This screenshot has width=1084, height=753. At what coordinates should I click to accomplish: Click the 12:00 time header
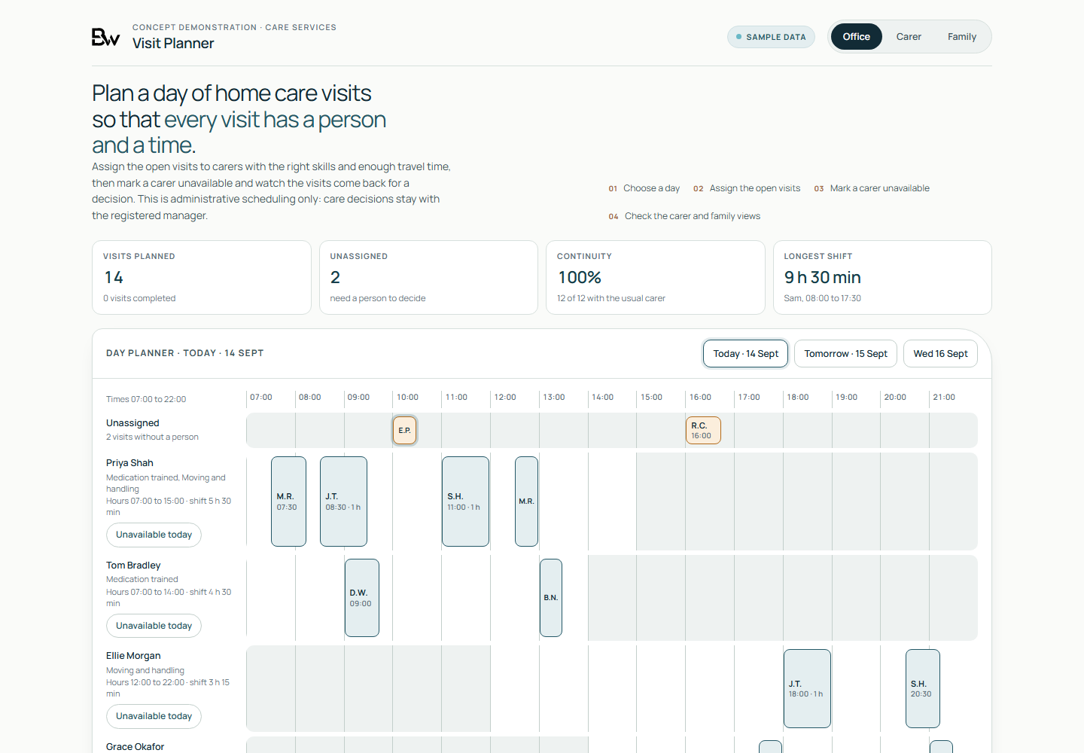pyautogui.click(x=505, y=398)
